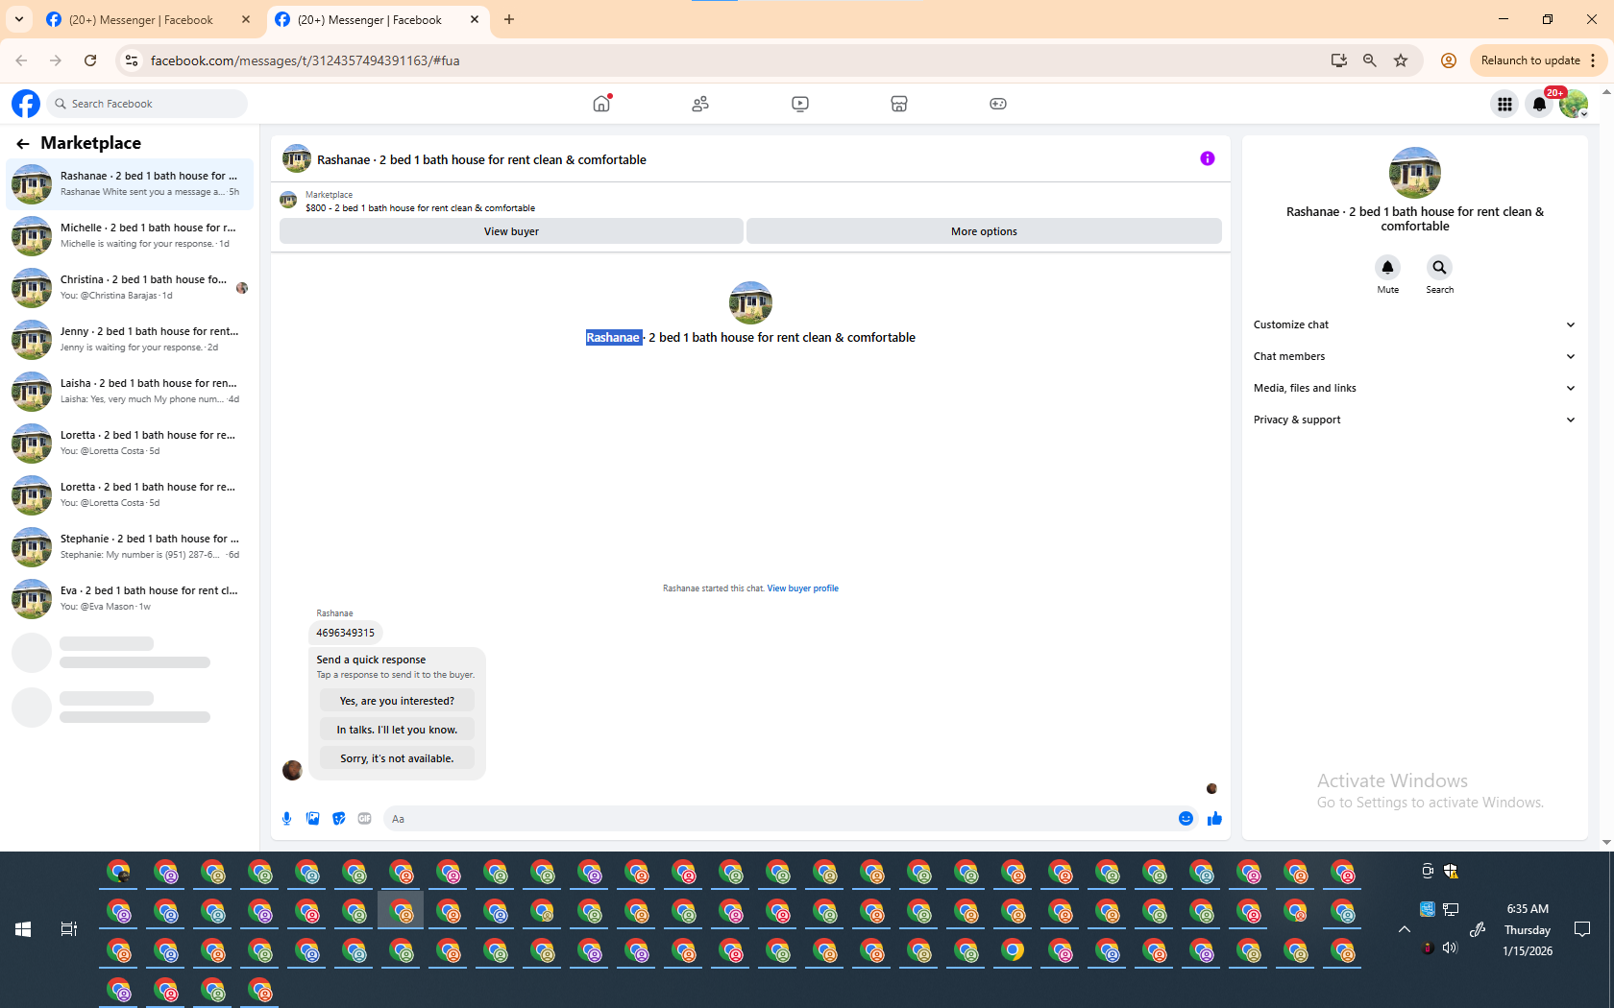Open a new browser tab
The width and height of the screenshot is (1614, 1008).
click(509, 19)
